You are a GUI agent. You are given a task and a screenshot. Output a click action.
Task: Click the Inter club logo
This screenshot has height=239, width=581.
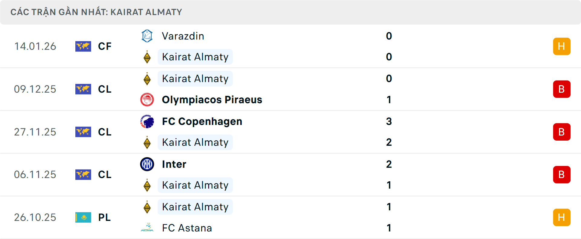pyautogui.click(x=147, y=164)
